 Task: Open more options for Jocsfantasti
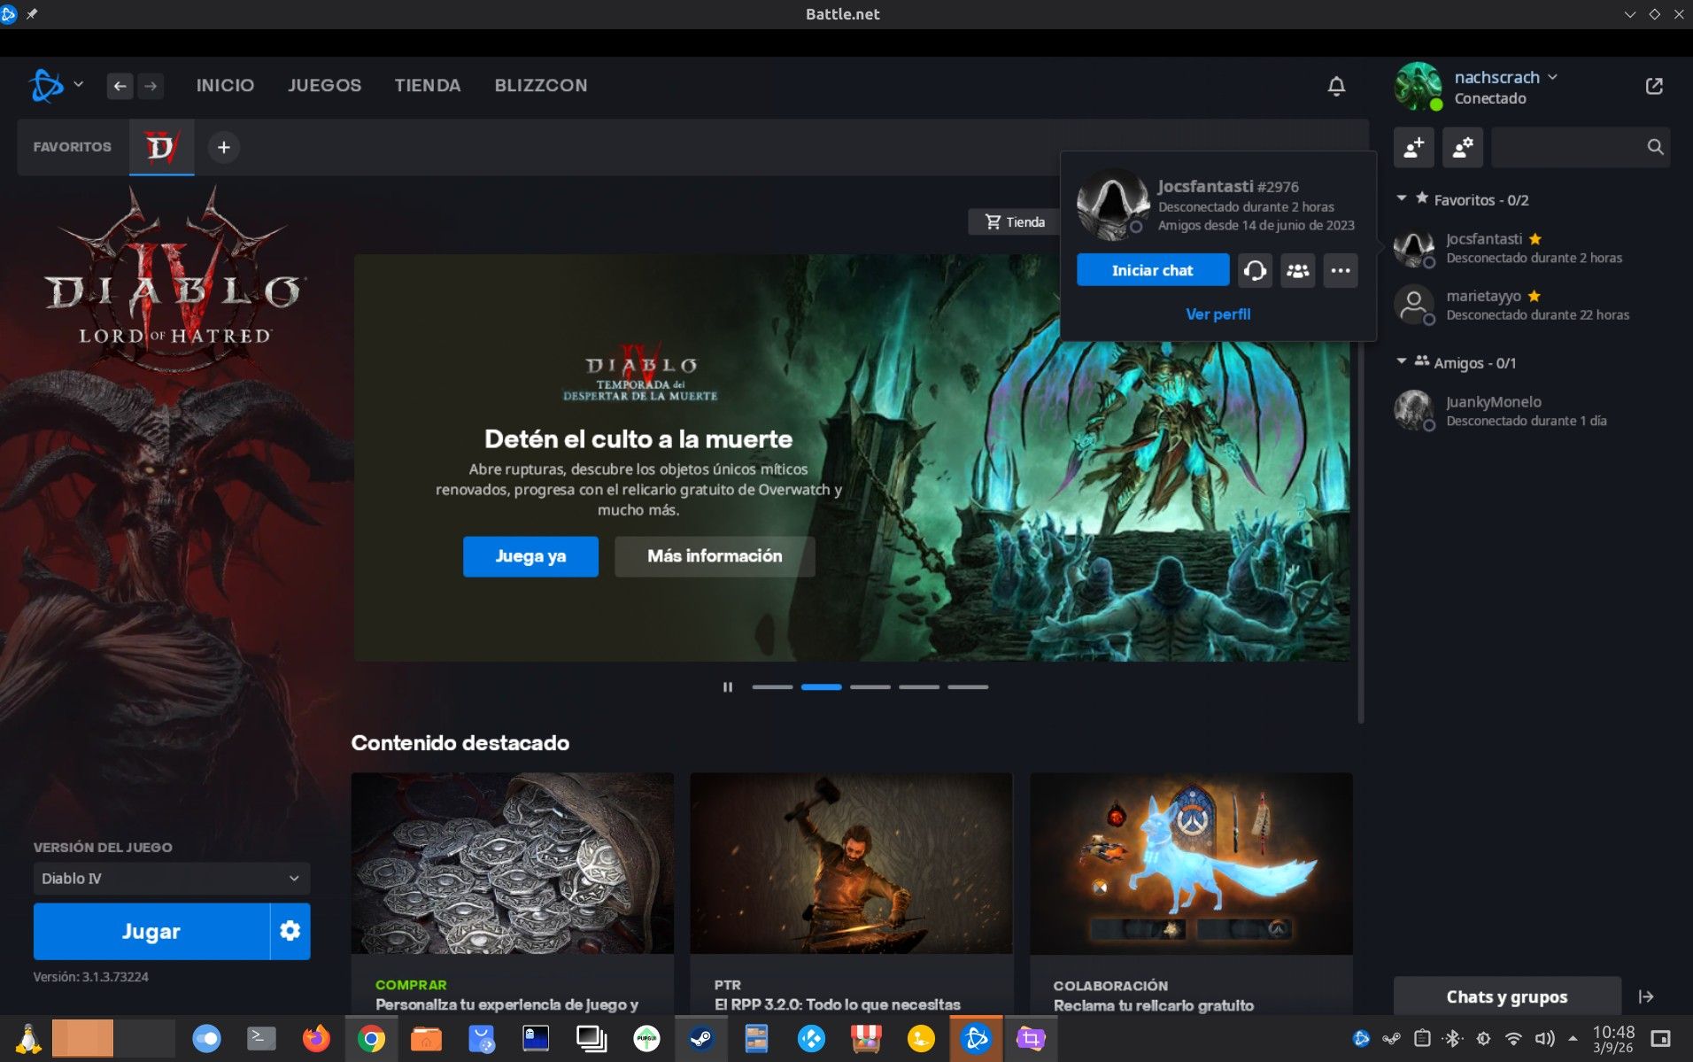tap(1341, 270)
